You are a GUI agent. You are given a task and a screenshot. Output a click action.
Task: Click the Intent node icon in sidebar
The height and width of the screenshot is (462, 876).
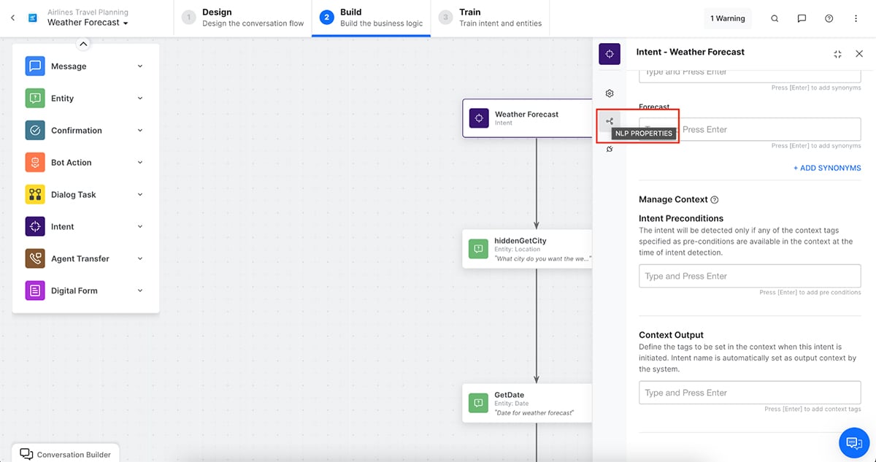[x=34, y=226]
